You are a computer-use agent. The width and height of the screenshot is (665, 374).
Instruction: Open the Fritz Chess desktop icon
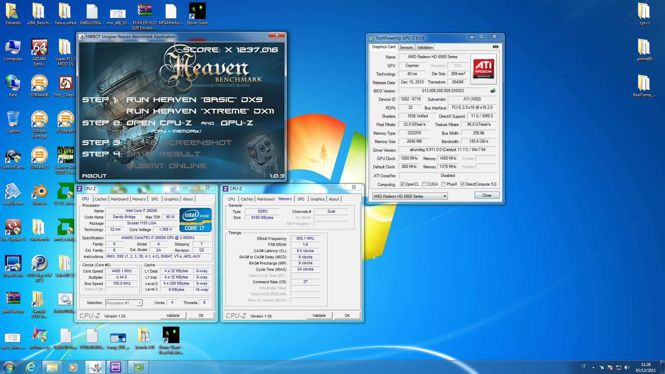coord(65,86)
